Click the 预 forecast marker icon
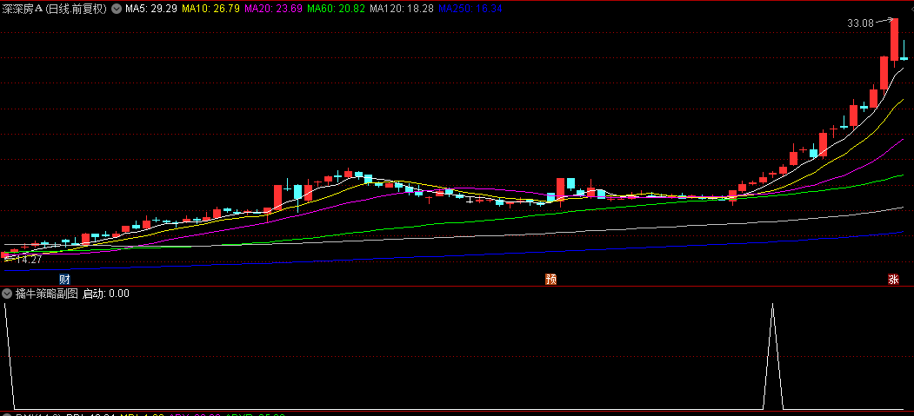The image size is (914, 416). coord(550,280)
